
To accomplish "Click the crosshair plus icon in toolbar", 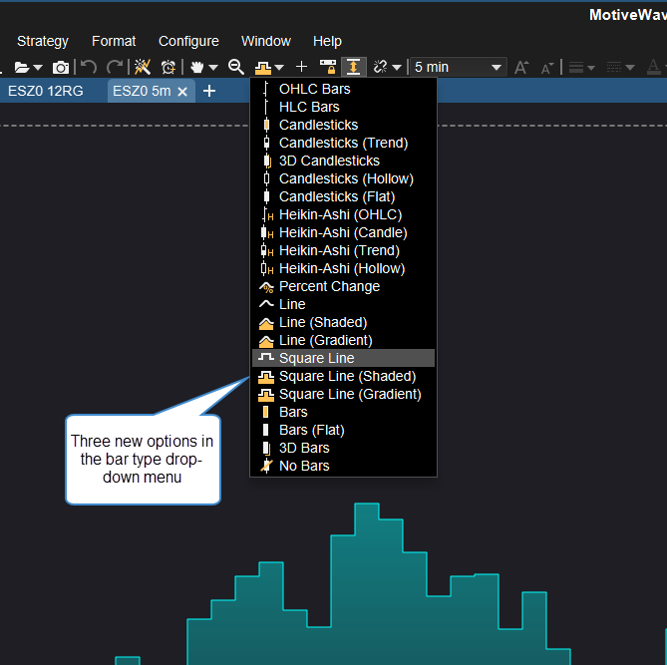I will coord(302,67).
